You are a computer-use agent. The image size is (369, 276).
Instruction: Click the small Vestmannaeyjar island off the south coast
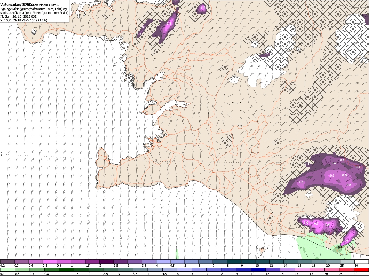coord(262,250)
